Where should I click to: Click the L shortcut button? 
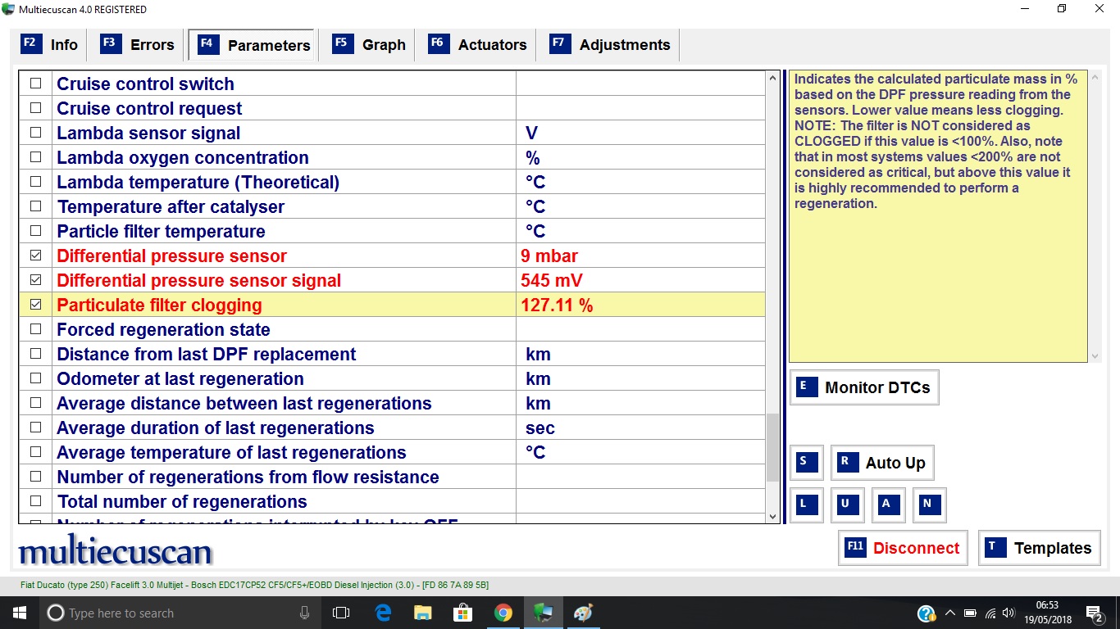click(x=806, y=505)
